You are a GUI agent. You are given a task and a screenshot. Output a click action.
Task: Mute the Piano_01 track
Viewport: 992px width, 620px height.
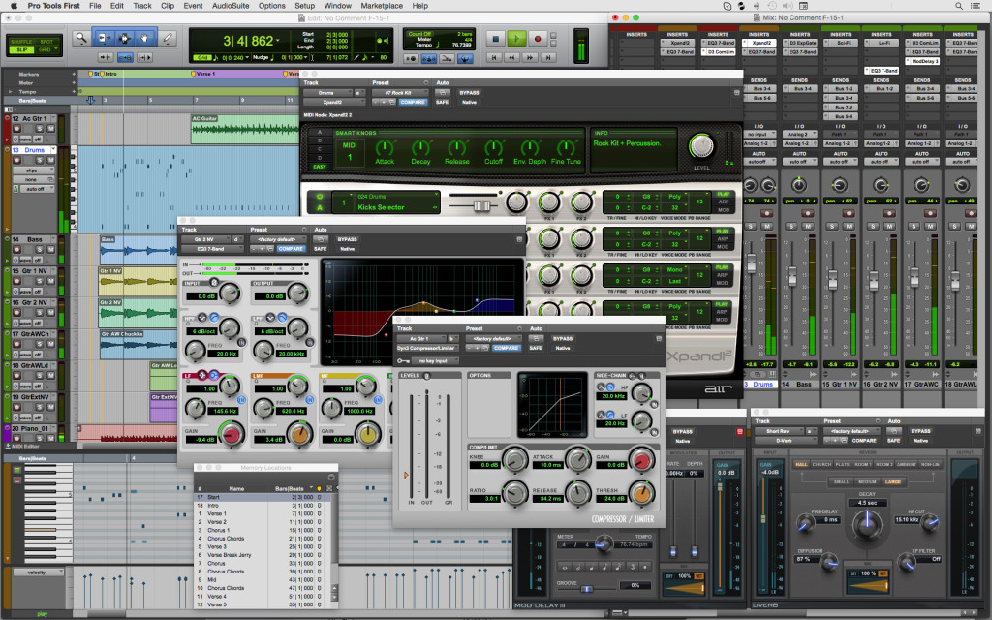click(x=49, y=439)
